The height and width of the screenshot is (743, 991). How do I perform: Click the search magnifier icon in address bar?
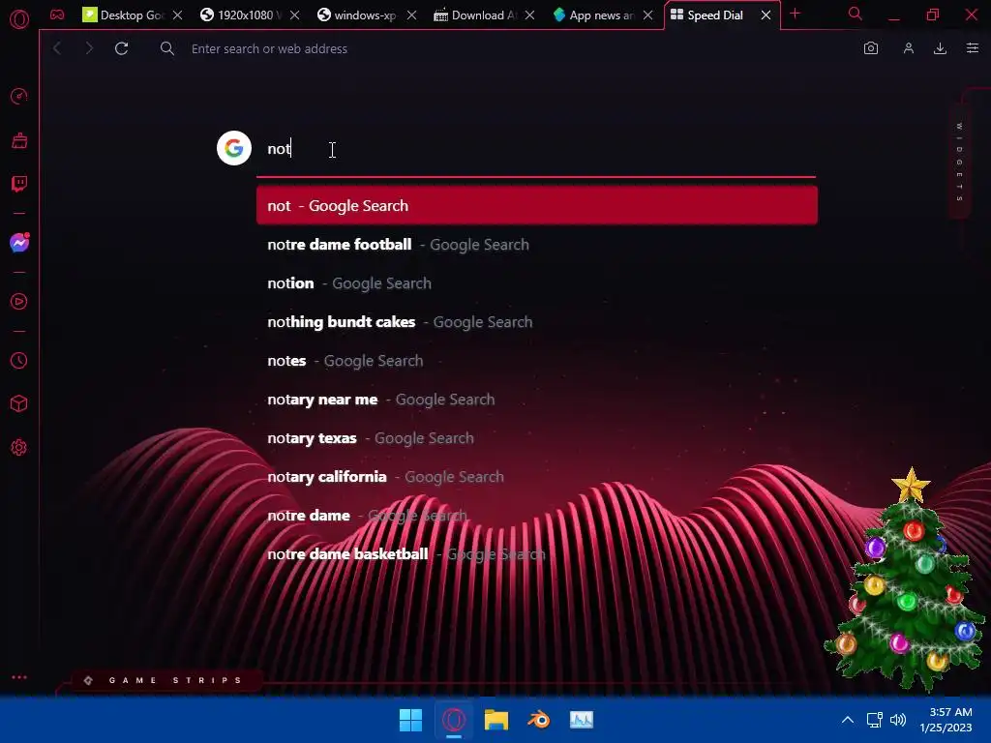(166, 48)
